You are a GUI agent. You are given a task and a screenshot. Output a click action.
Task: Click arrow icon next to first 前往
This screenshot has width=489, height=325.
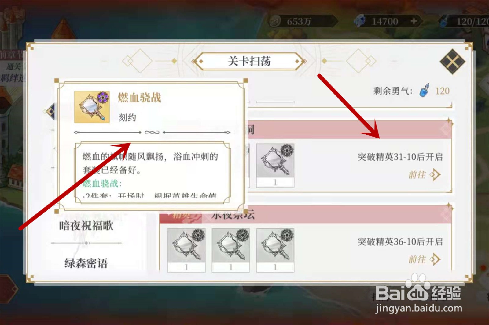coord(435,175)
